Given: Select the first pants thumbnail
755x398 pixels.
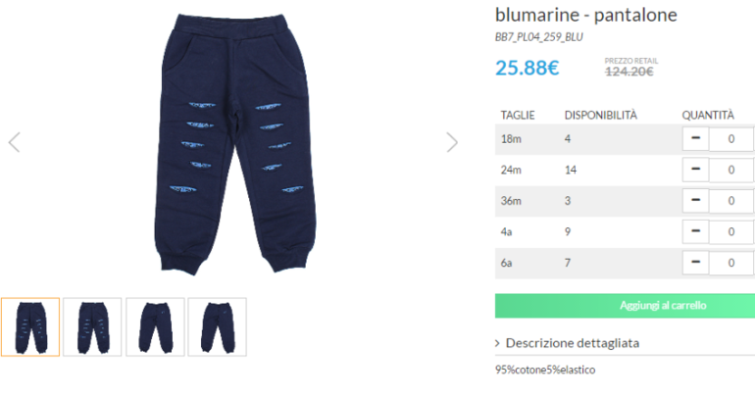Looking at the screenshot, I should point(30,327).
